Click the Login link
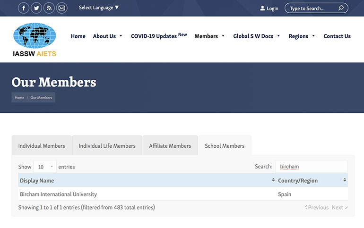This screenshot has width=364, height=228. point(272,8)
